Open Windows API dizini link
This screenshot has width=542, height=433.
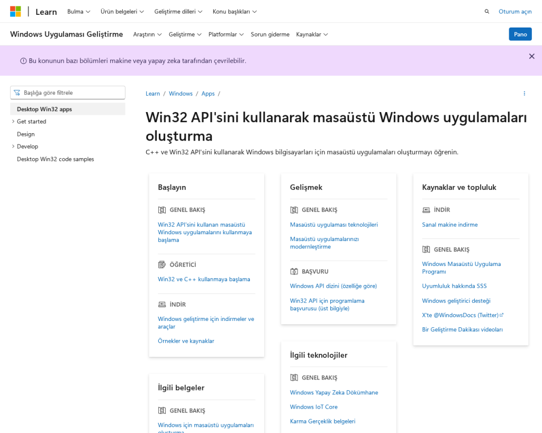coord(333,286)
